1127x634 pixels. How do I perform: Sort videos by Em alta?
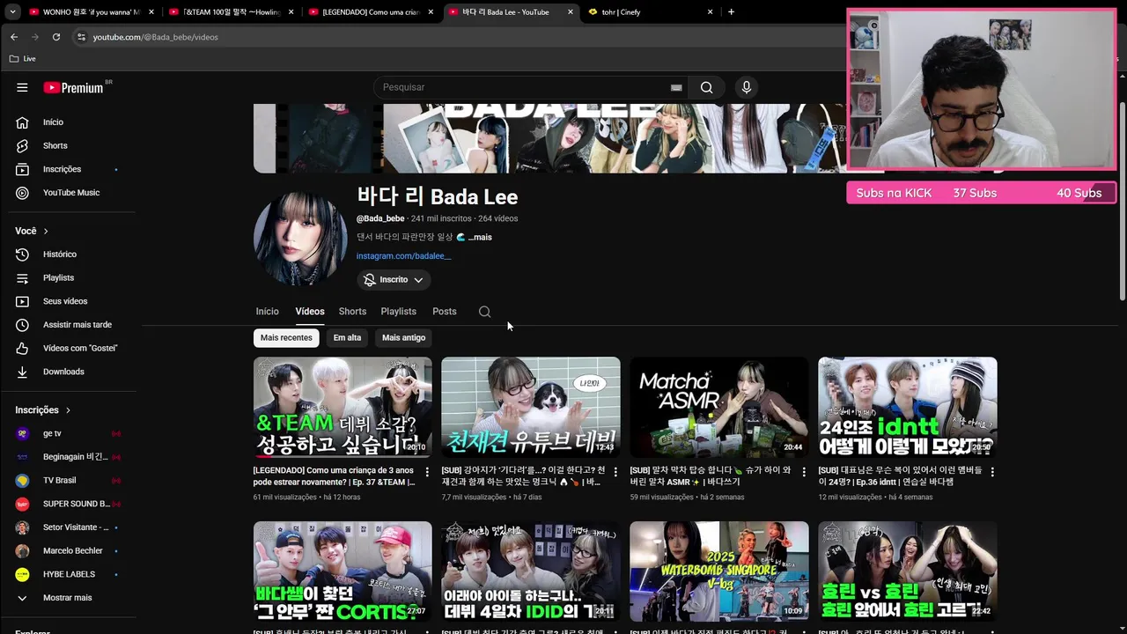[347, 338]
